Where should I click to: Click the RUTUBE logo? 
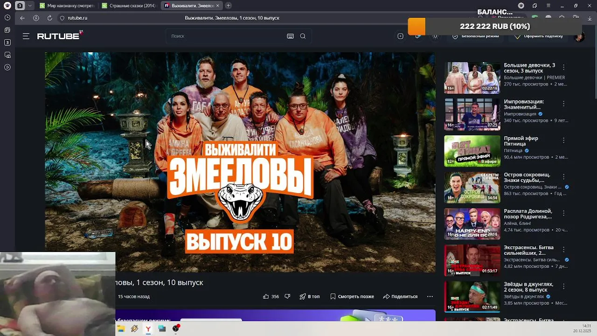pyautogui.click(x=60, y=35)
